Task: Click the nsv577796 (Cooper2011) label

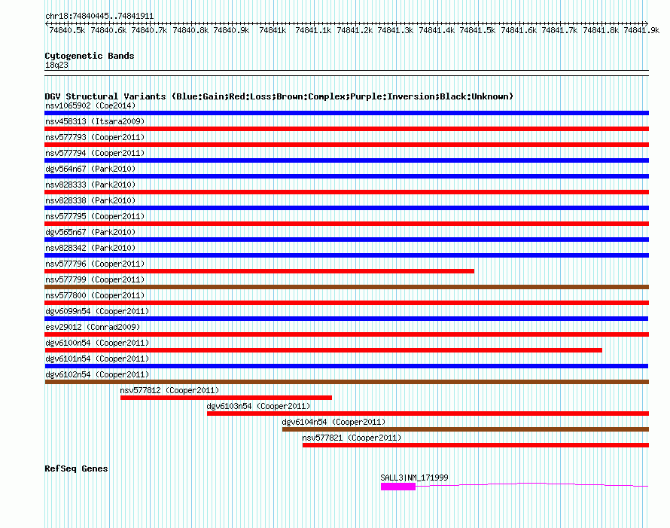Action: 95,264
